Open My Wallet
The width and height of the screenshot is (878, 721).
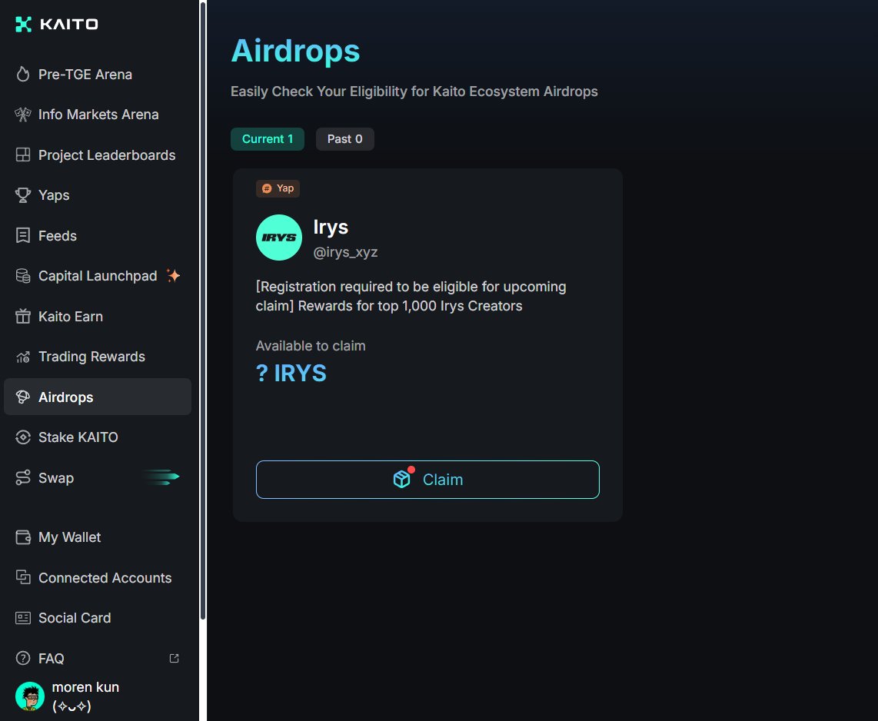click(x=98, y=537)
